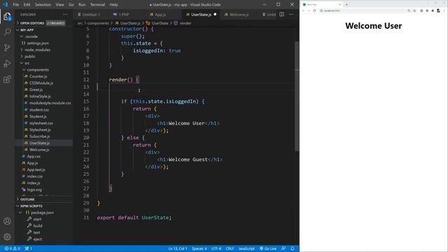This screenshot has height=252, width=448.
Task: Click browser profile avatar icon
Action: (x=438, y=10)
